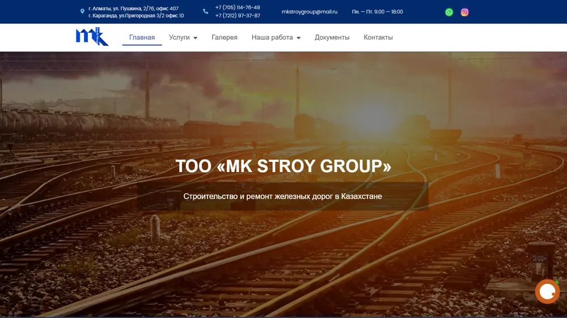
Task: Open the Галерея page
Action: click(x=225, y=37)
